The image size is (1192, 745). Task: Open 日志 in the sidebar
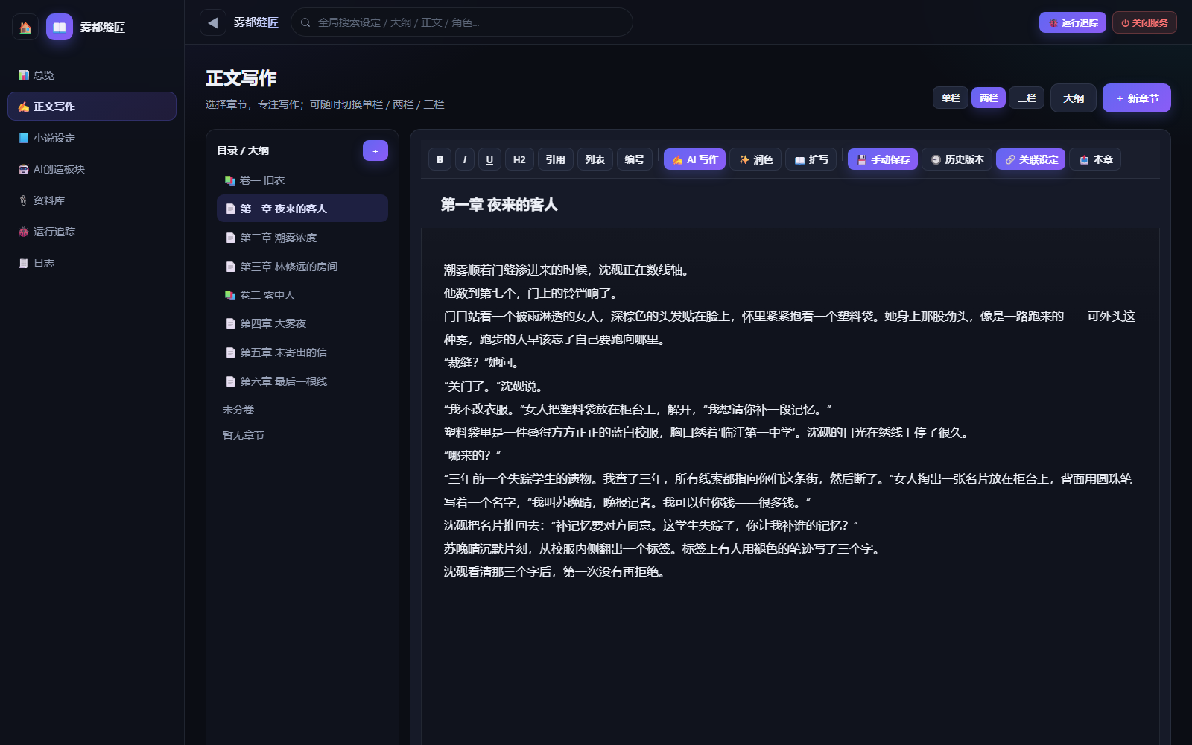(x=92, y=263)
